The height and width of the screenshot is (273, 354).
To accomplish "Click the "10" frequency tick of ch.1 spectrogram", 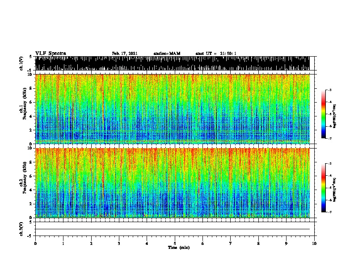I will coord(31,74).
